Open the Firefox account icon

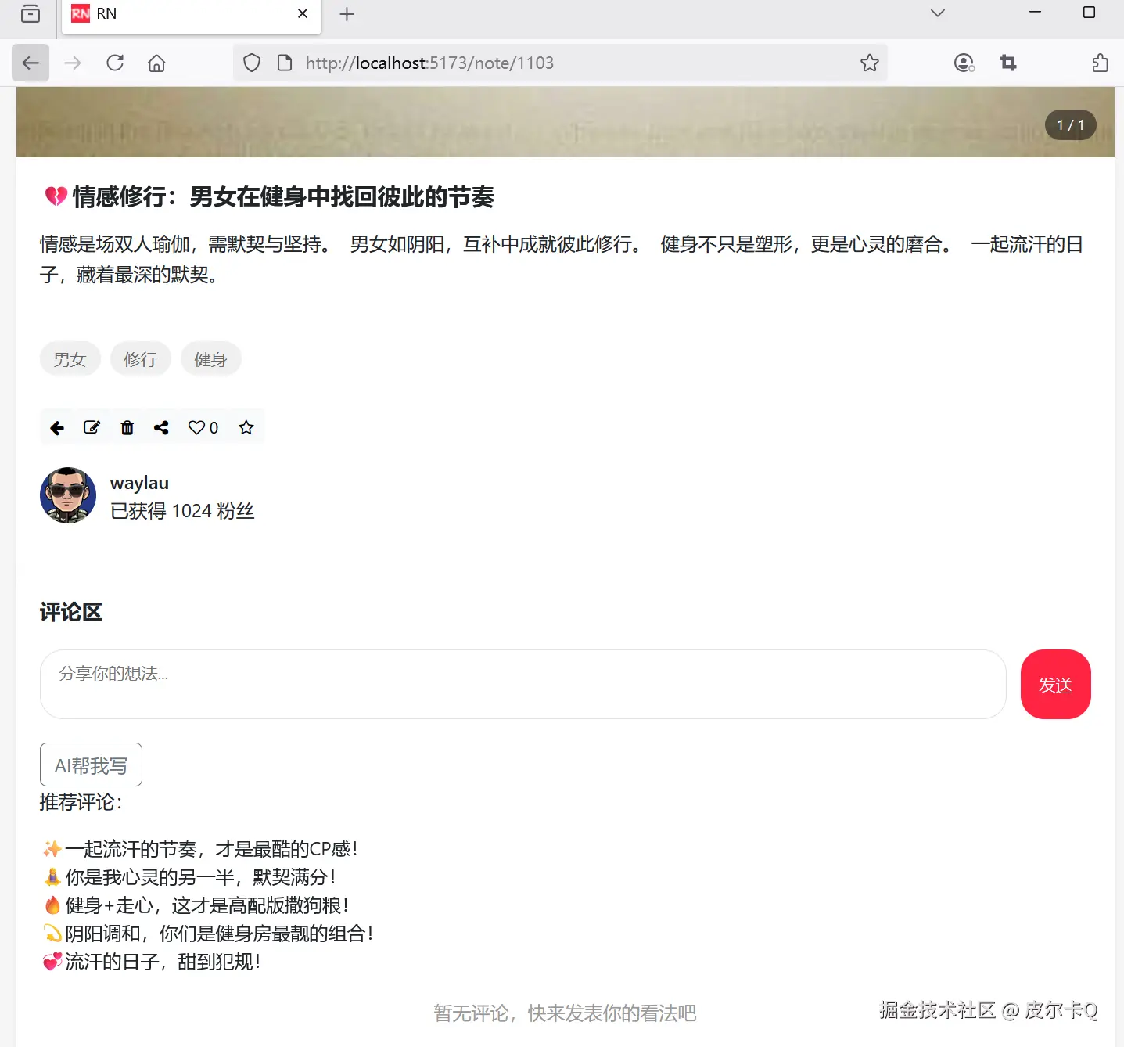tap(964, 63)
